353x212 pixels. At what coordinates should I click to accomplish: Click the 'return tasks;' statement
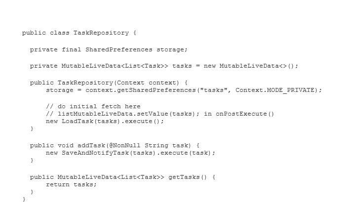(72, 184)
